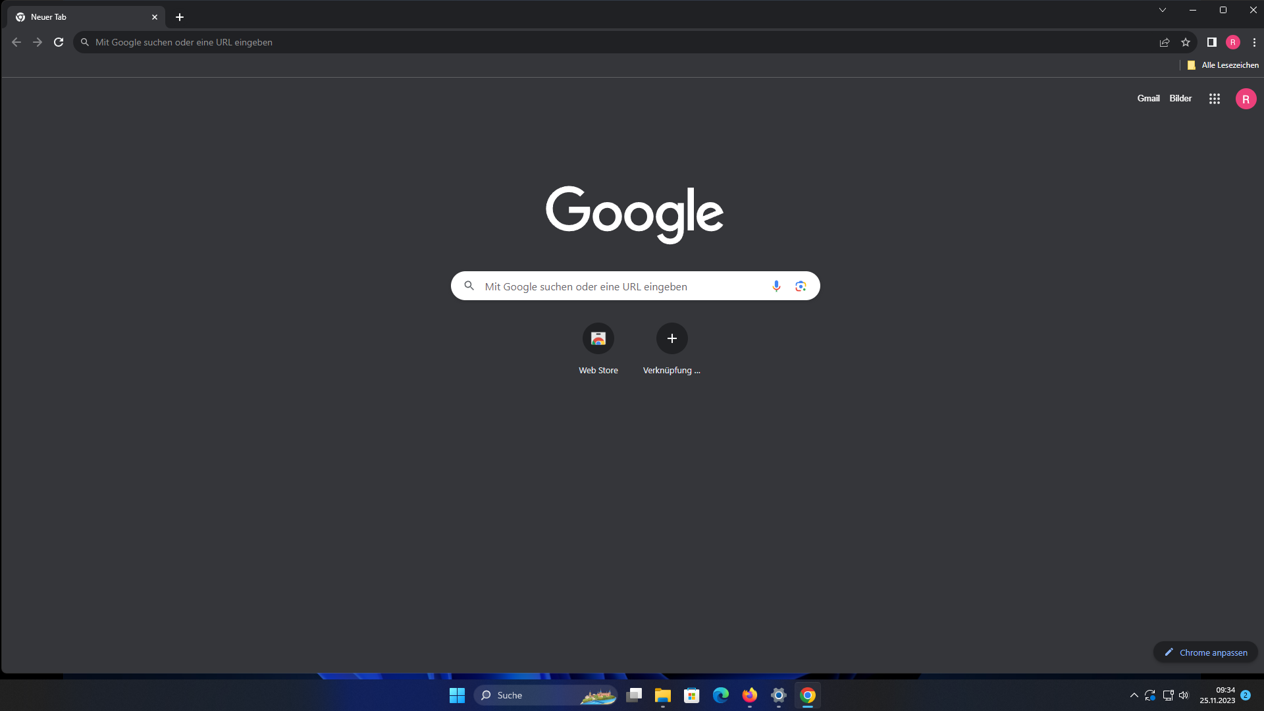Click the Google search input box
The height and width of the screenshot is (711, 1264).
coord(619,286)
